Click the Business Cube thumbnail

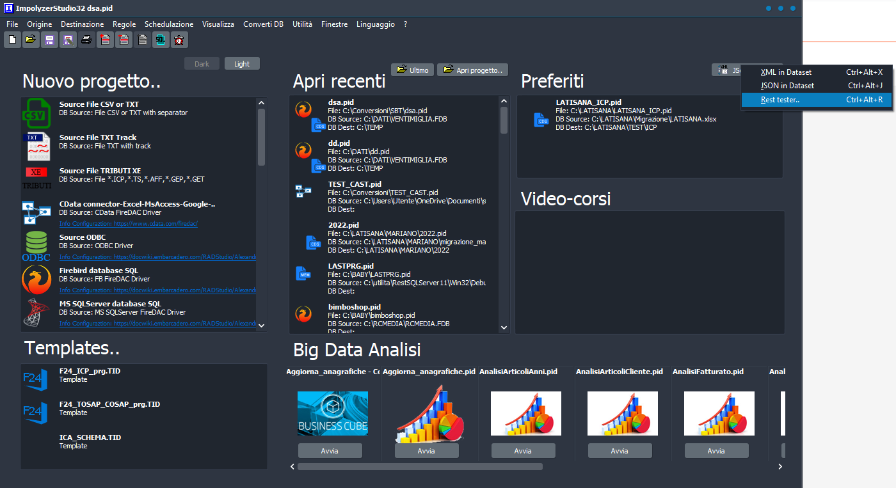(333, 414)
